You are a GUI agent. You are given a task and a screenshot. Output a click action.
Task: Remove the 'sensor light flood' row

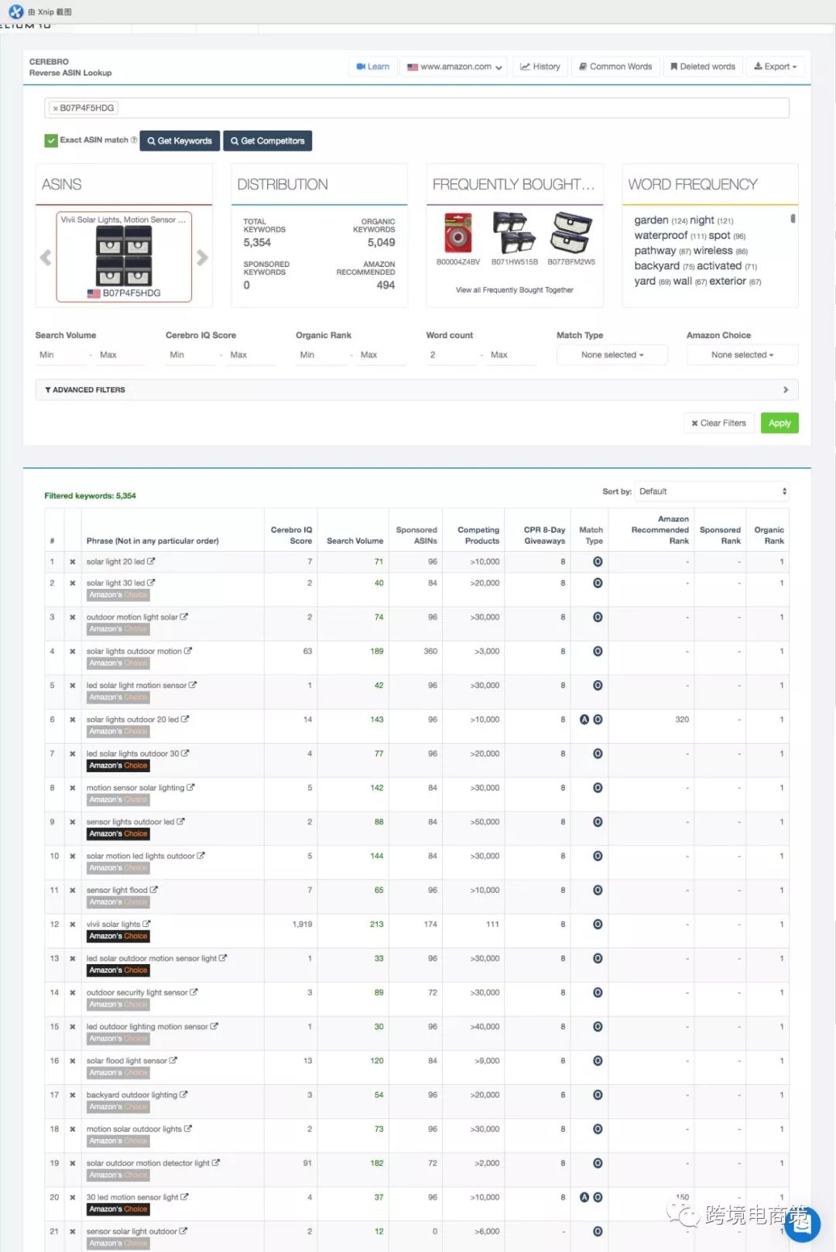point(73,890)
